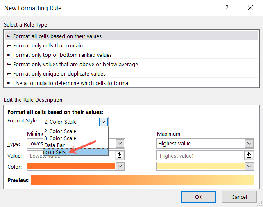The image size is (263, 207).
Task: Click the Maximum value input field
Action: point(200,155)
